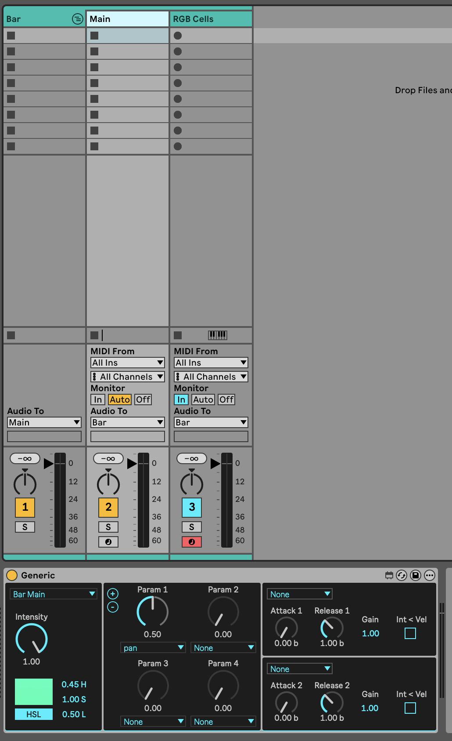
Task: Enable the first Int < Vel checkbox
Action: tap(410, 633)
